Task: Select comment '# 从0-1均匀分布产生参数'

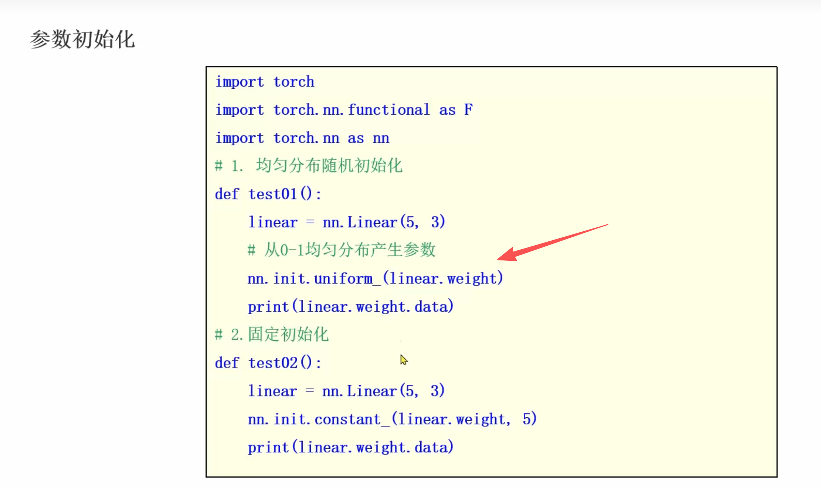Action: point(341,250)
